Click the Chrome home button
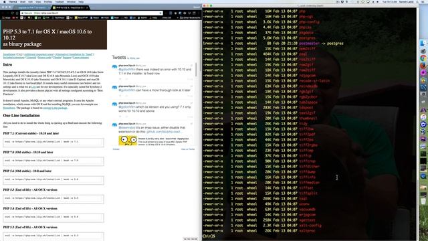This screenshot has height=241, width=428. pos(17,13)
